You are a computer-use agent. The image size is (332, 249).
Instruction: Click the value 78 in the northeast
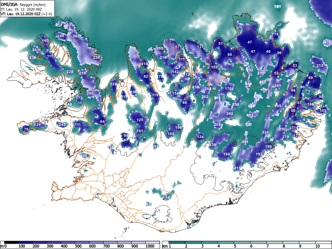pos(276,34)
